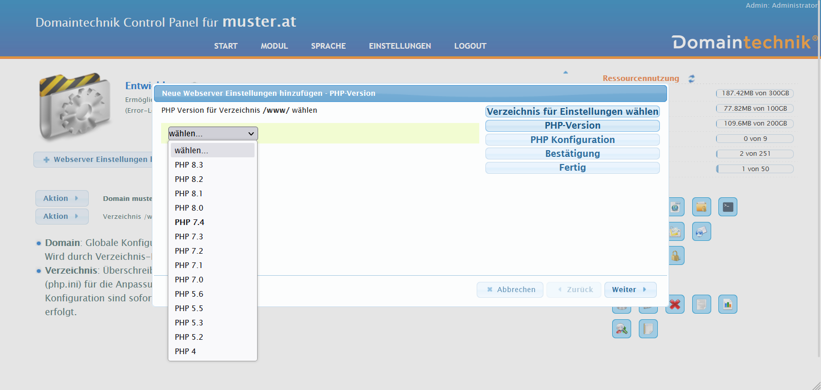This screenshot has height=390, width=821.
Task: Click the 187.42MB von 300GB usage bar
Action: 755,93
